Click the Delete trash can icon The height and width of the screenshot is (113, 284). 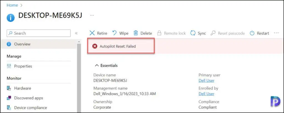(136, 33)
